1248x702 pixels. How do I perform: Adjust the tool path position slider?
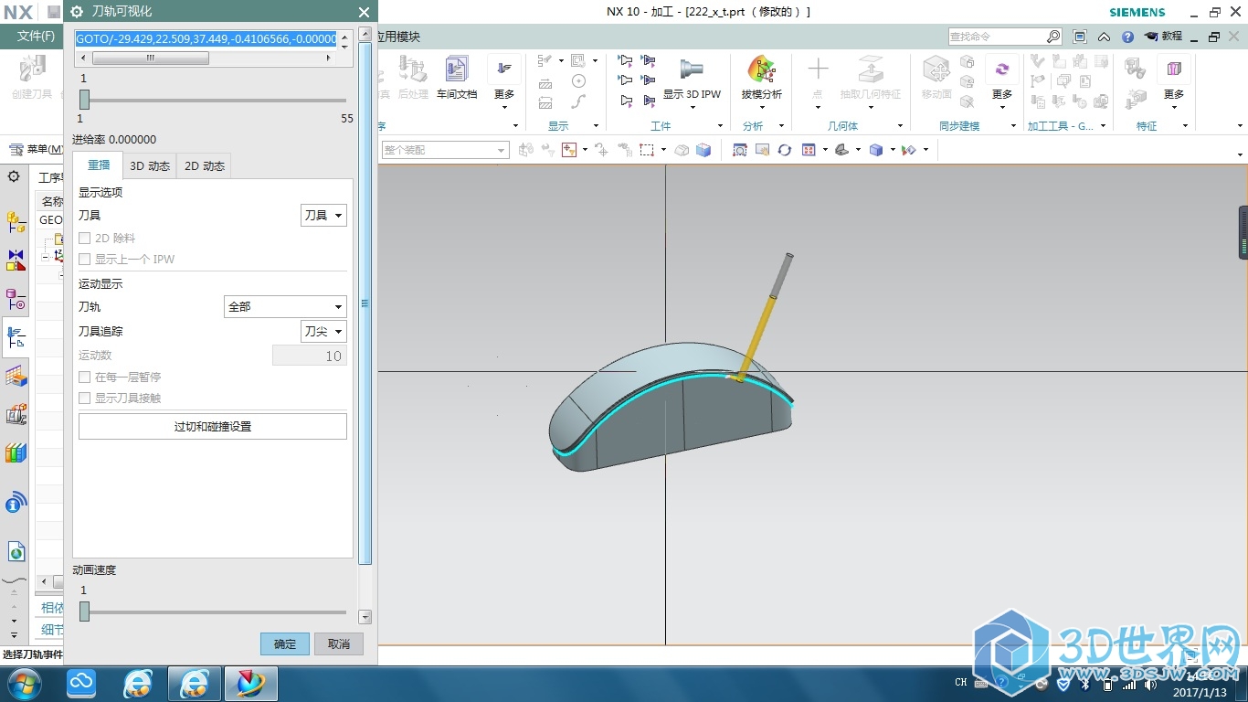(x=84, y=100)
